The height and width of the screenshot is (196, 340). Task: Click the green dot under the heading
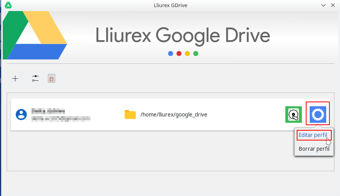[x=196, y=54]
